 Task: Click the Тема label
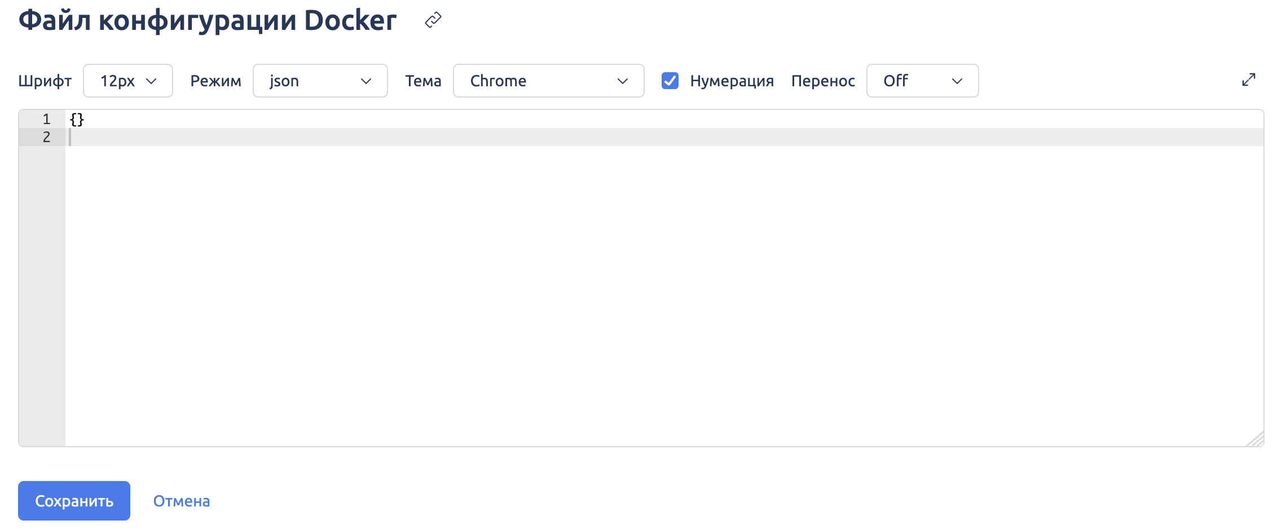[423, 81]
